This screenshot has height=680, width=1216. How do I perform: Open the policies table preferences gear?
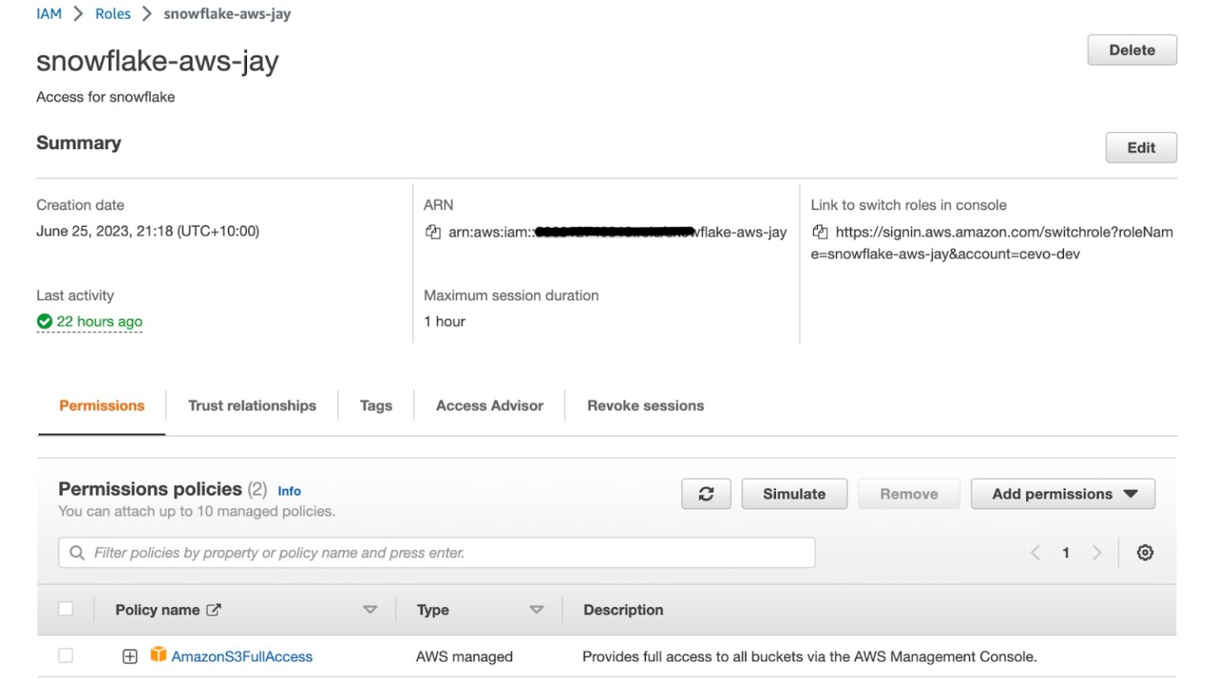(1145, 552)
